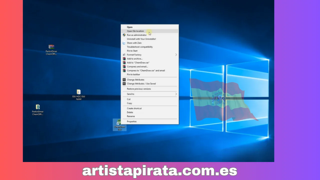Select Change Attributes / Use Saved
Screen dimensions: 320x180
[x=149, y=84]
